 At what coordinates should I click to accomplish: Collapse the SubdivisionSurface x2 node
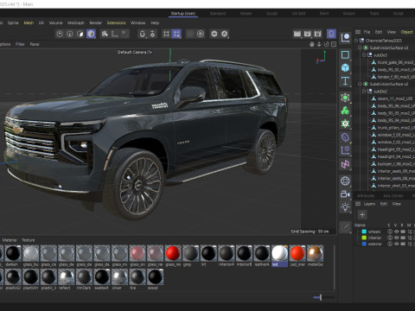(360, 84)
